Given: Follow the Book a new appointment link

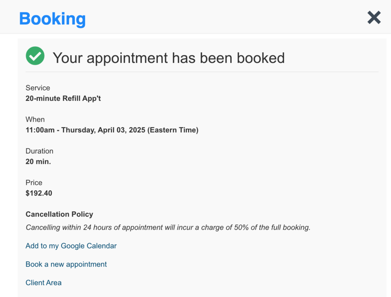Looking at the screenshot, I should (x=66, y=264).
